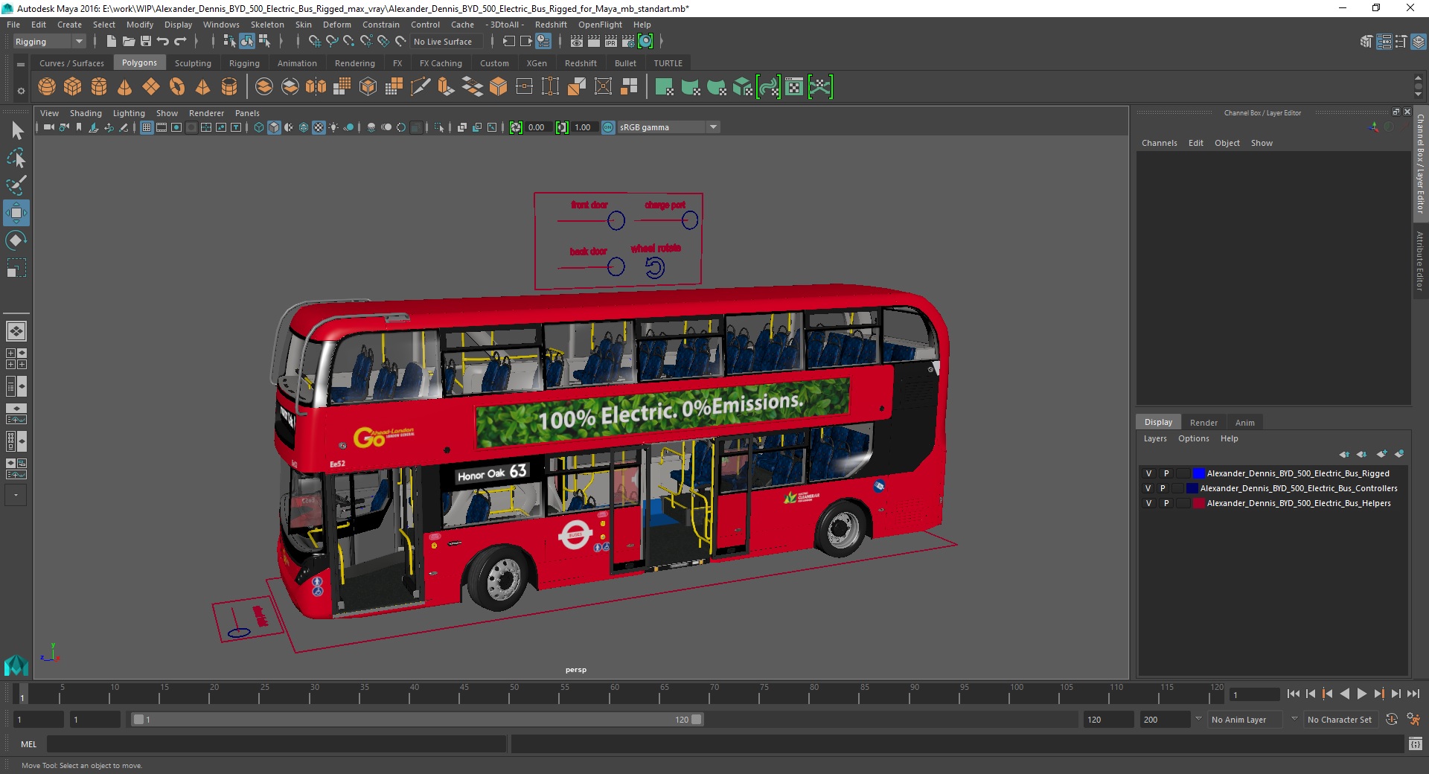Open animation preferences running-figure icon
The image size is (1429, 774).
1413,720
